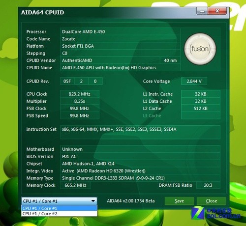Click the Core Voltage value 2.844 V
Image resolution: width=246 pixels, height=226 pixels.
[194, 81]
